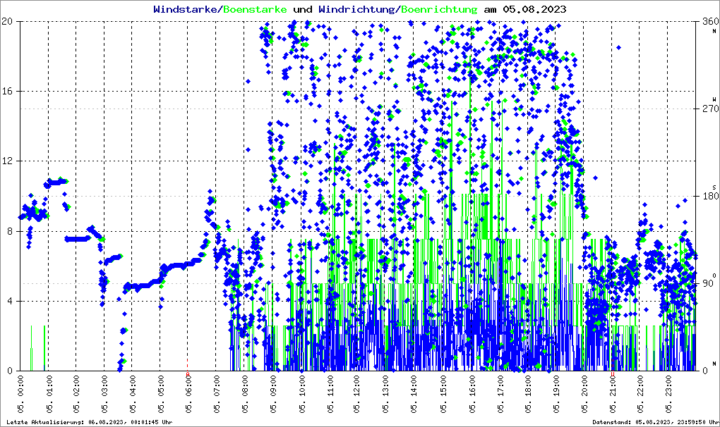Click the '05. 21:00' time label

point(613,394)
